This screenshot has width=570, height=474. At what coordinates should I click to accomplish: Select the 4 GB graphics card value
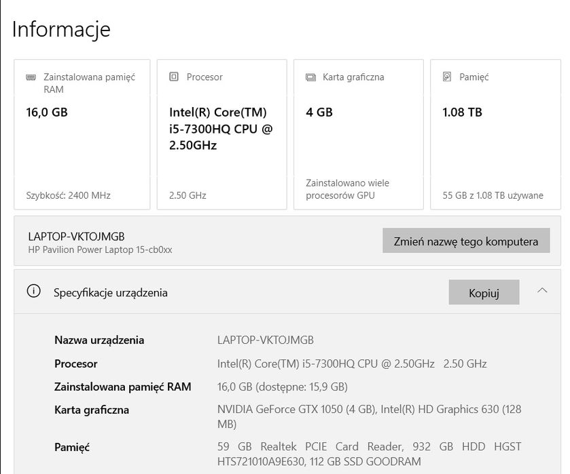319,112
